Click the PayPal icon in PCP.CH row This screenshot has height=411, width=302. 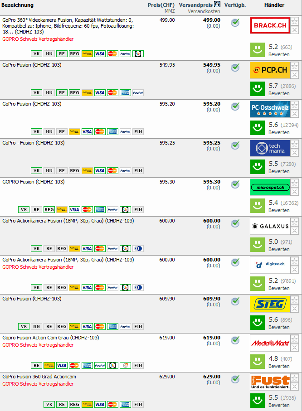[138, 92]
